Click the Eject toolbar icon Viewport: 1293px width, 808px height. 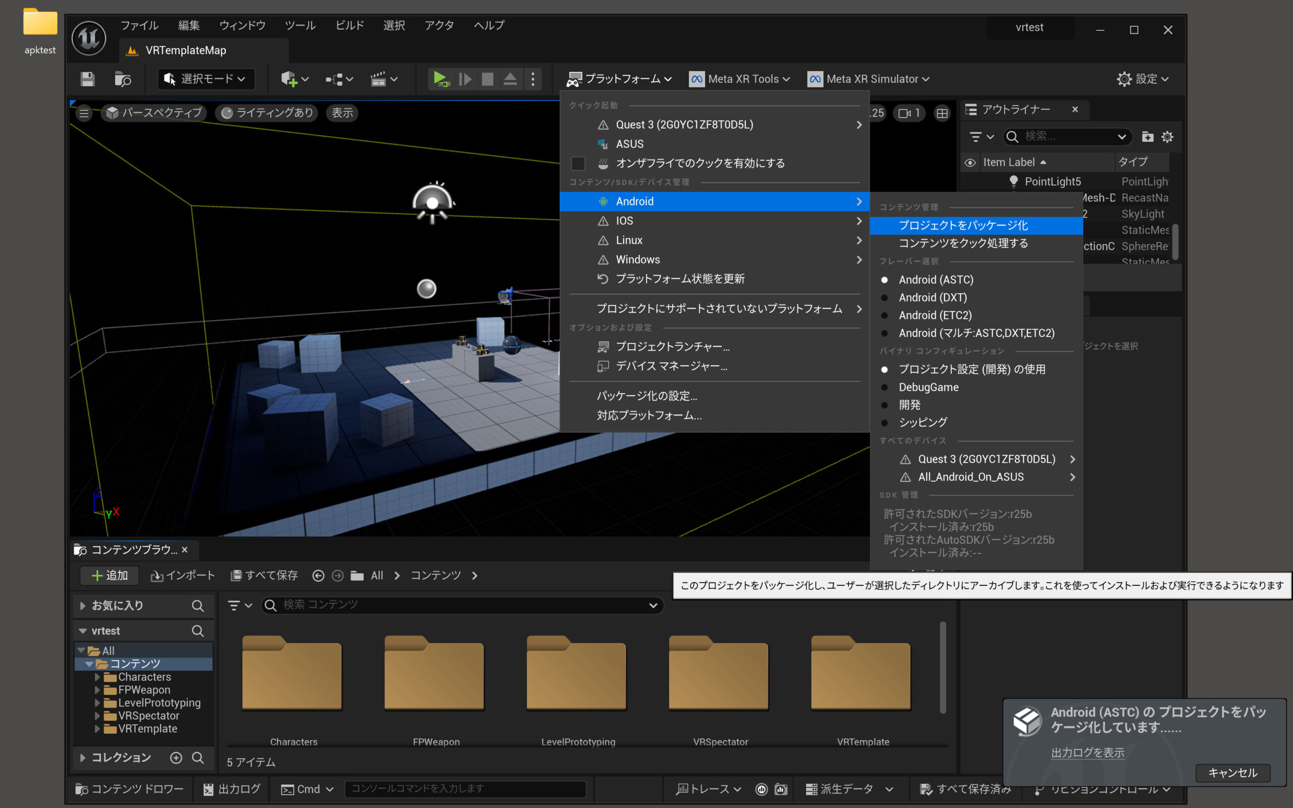click(510, 79)
